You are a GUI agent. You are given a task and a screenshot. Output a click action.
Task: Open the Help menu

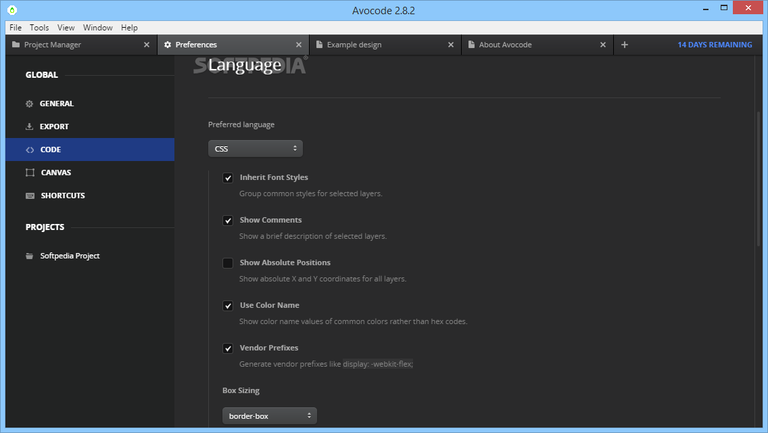tap(129, 28)
